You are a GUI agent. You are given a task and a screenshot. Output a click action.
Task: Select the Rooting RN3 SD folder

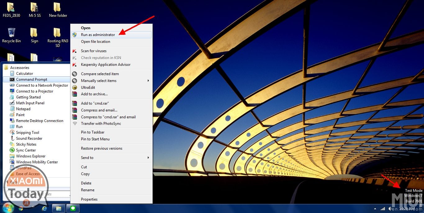point(58,37)
